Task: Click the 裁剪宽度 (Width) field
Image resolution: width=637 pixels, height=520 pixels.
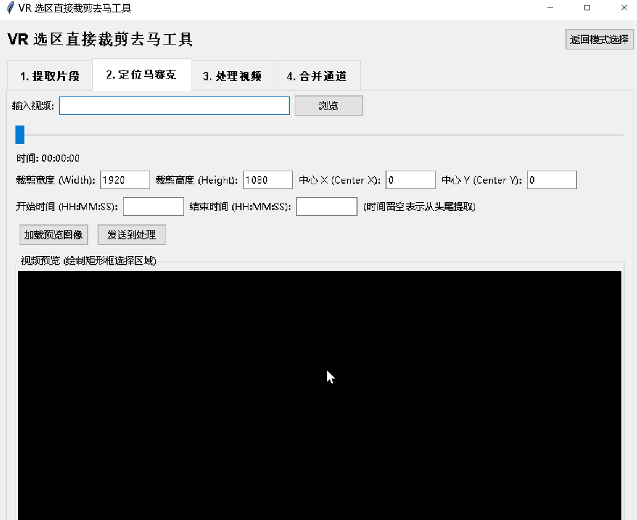Action: [125, 180]
